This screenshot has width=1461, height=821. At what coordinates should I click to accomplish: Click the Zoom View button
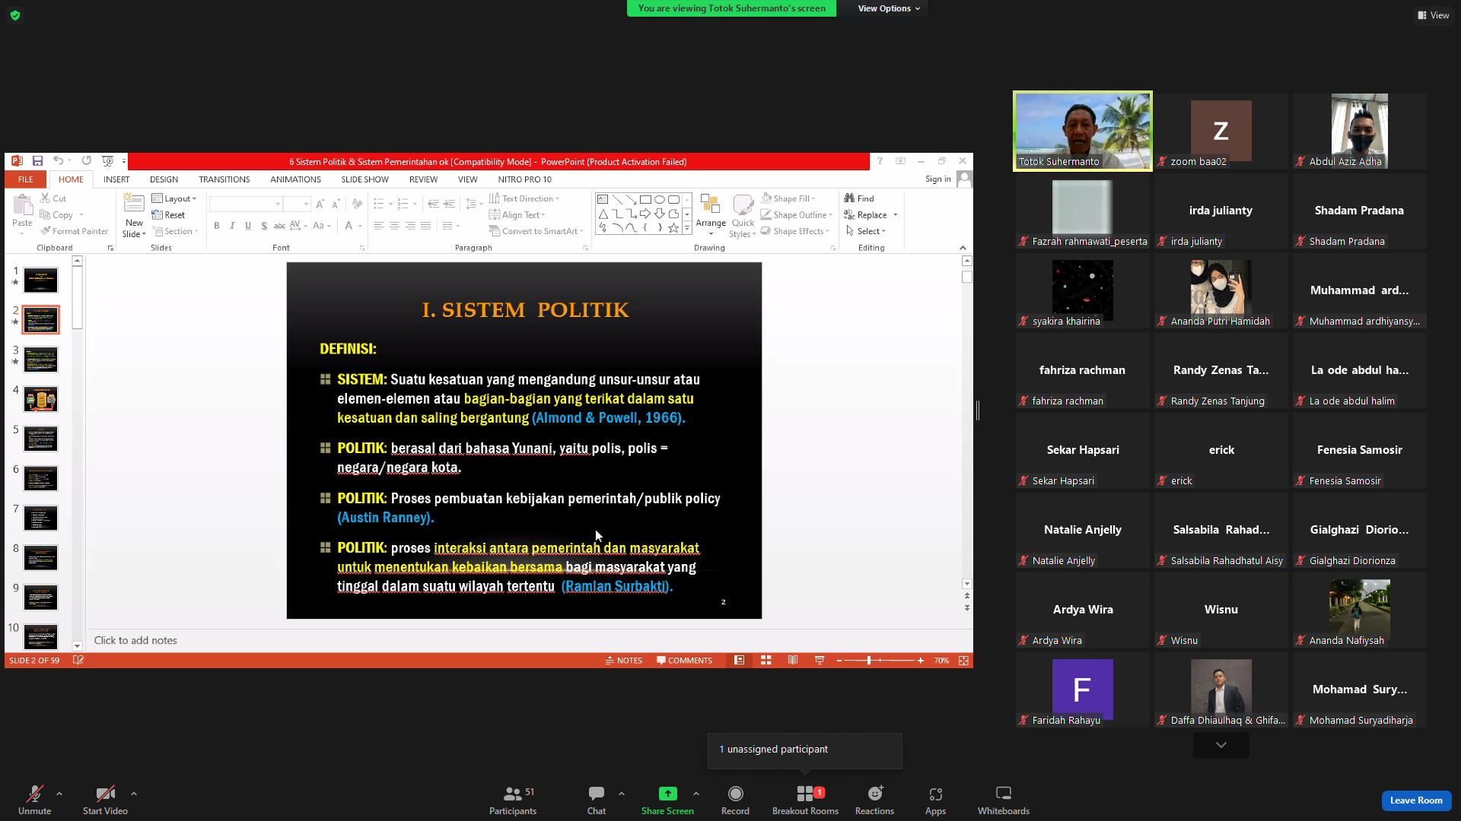(1434, 15)
